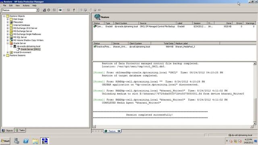Expand the Filesystem node
The height and width of the screenshot is (145, 258).
pyautogui.click(x=8, y=22)
